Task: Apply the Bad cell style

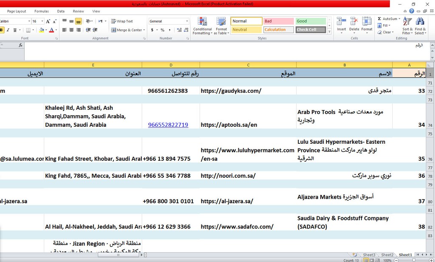Action: click(x=279, y=21)
